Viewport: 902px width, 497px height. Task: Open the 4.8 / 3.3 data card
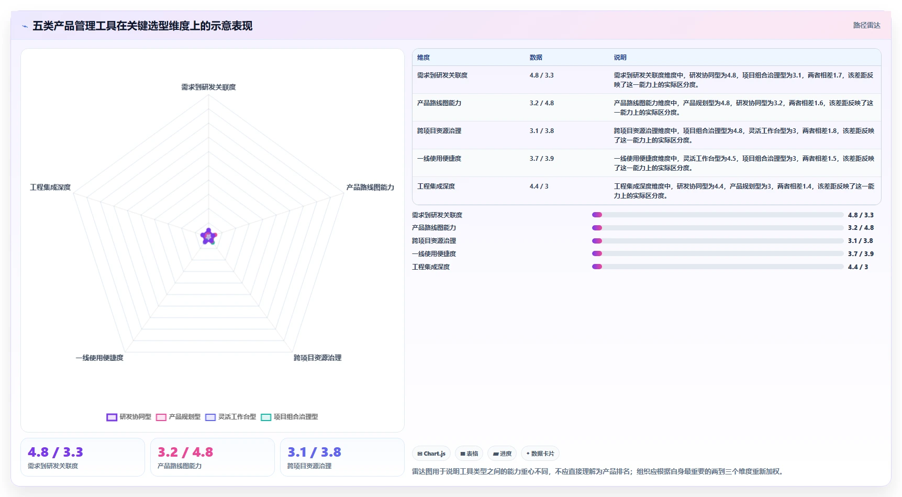tap(83, 457)
